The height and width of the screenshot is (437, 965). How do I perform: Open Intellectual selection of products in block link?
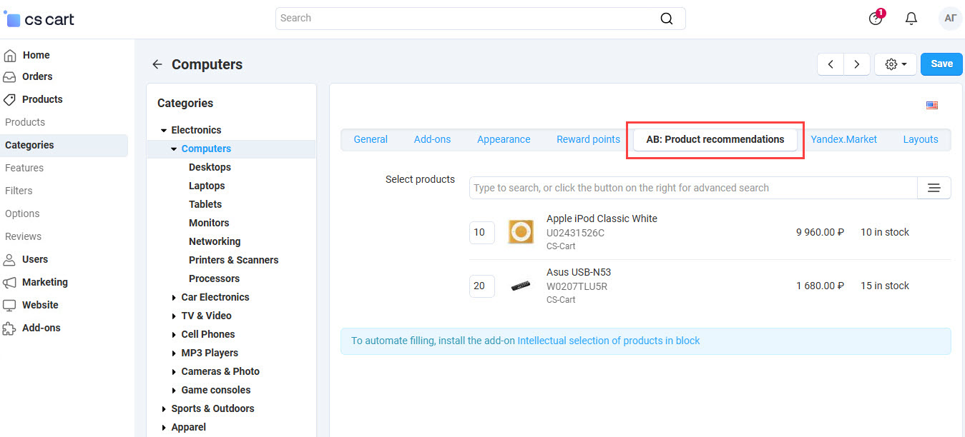[609, 341]
